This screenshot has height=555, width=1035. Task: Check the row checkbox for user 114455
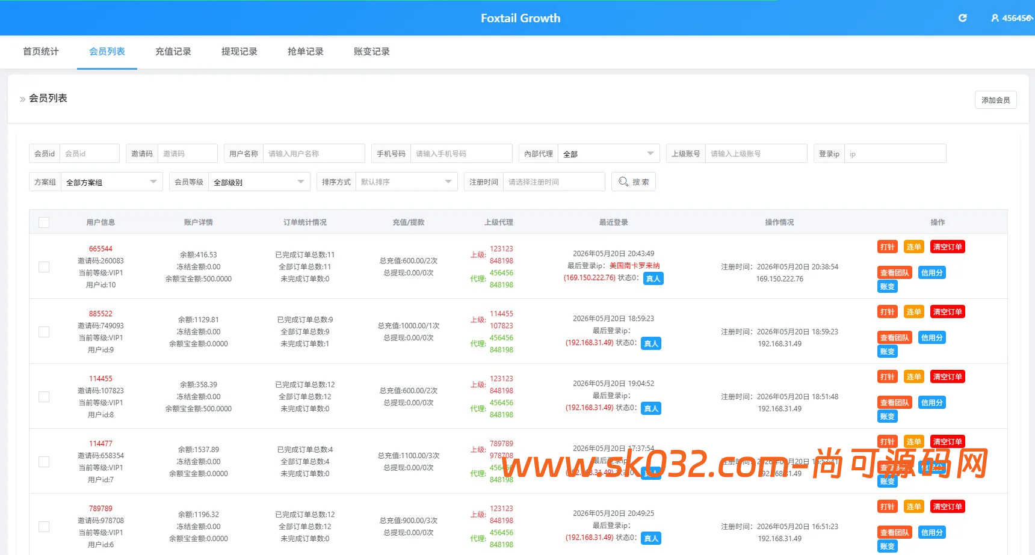44,397
